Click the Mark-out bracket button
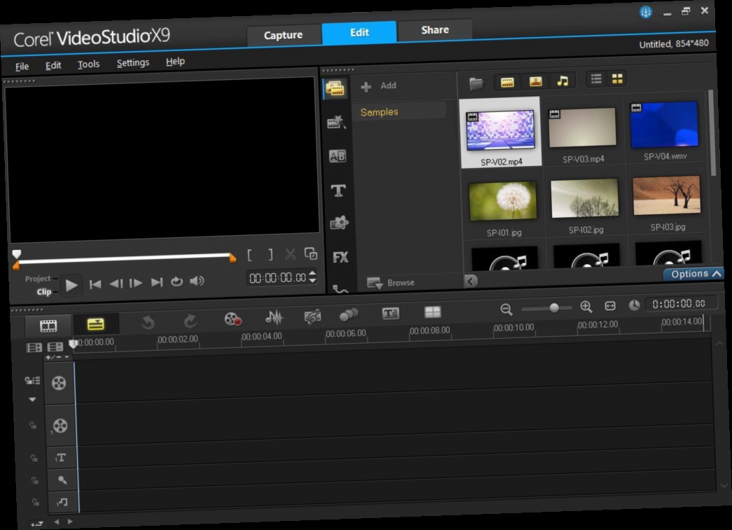Screen dimensions: 732x530 click(x=270, y=255)
